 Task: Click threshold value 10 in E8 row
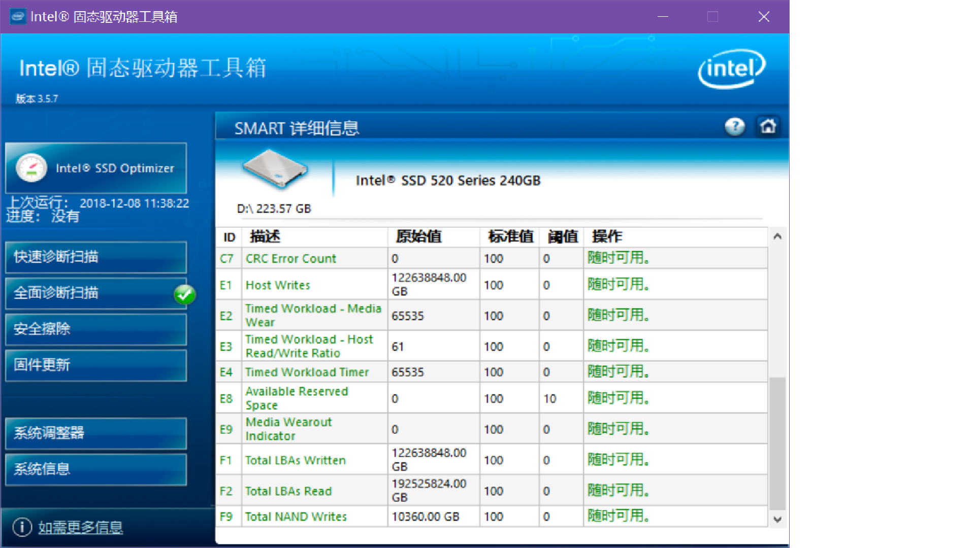(x=550, y=399)
